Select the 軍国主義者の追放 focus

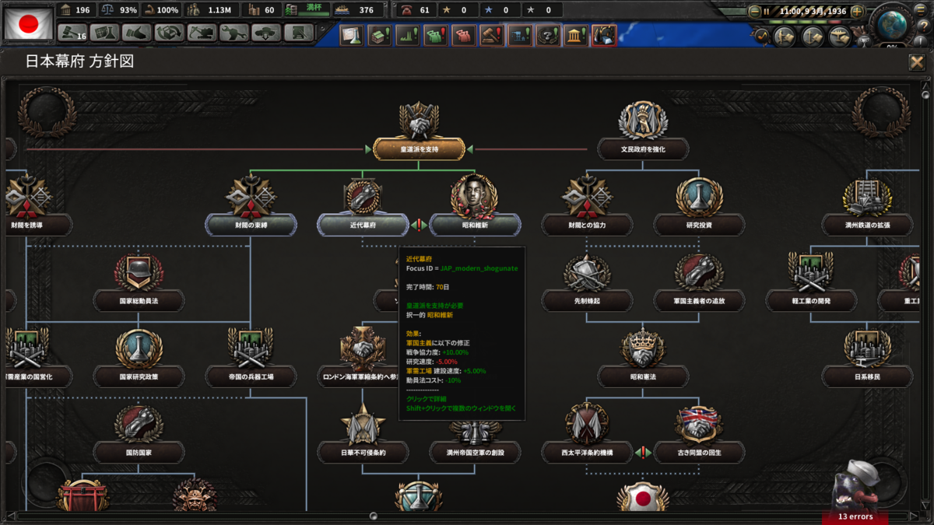click(699, 300)
